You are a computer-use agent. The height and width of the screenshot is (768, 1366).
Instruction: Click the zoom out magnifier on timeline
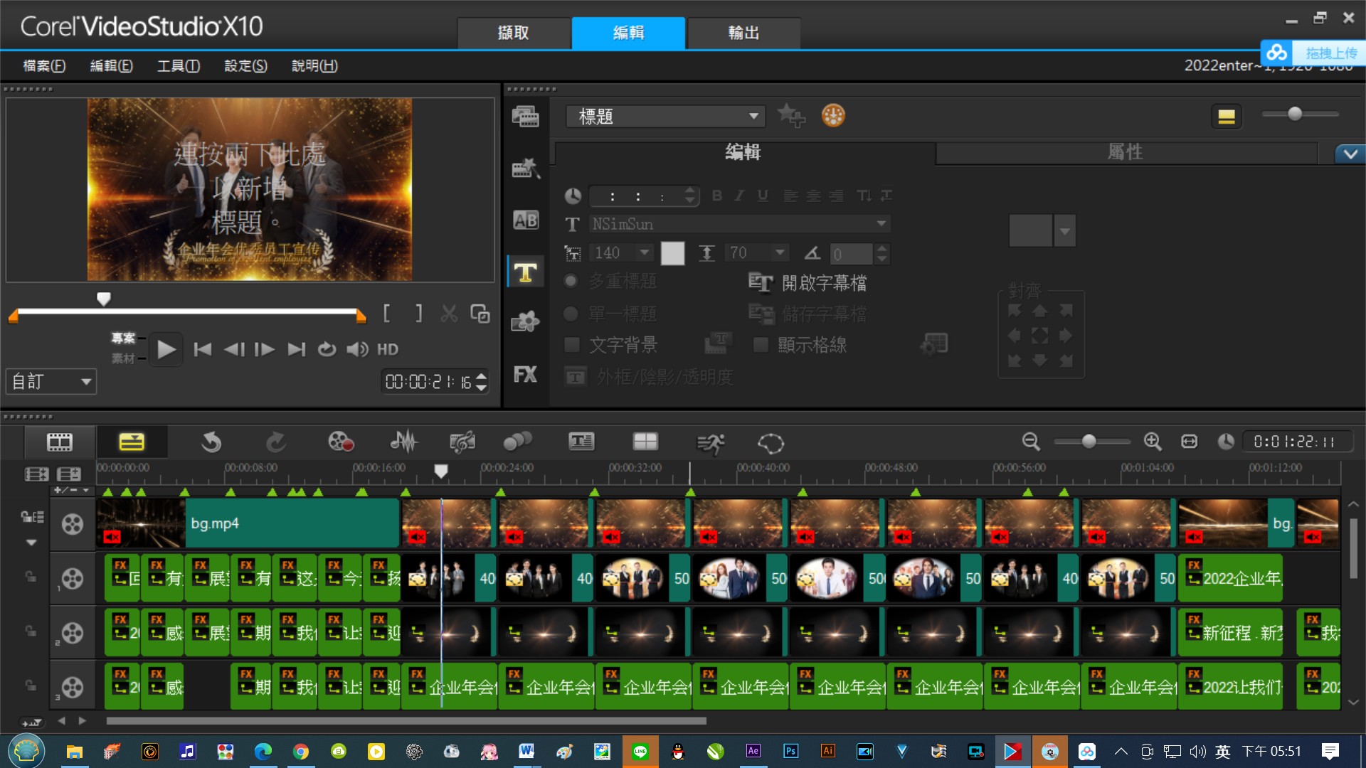click(1031, 442)
